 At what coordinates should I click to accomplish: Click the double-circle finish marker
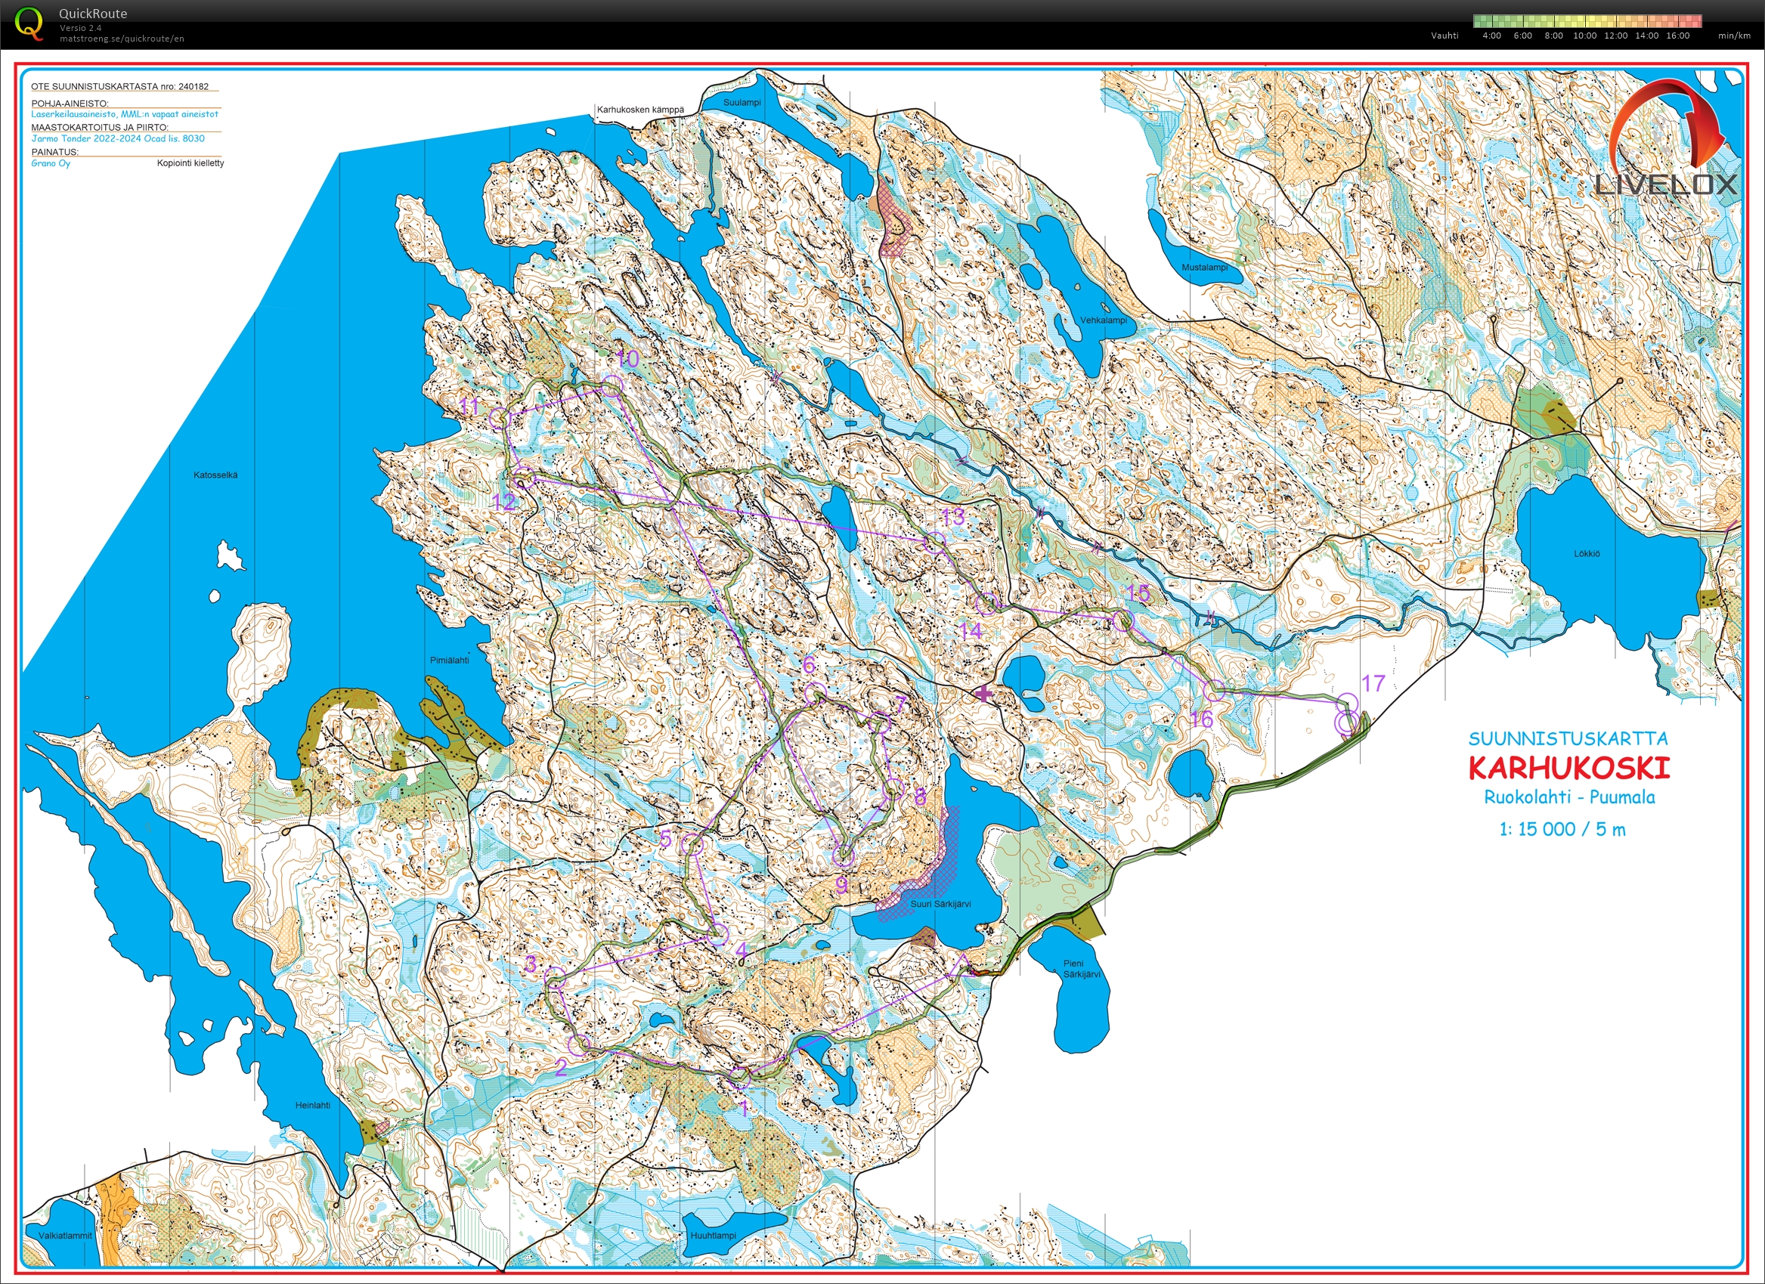click(x=1346, y=722)
